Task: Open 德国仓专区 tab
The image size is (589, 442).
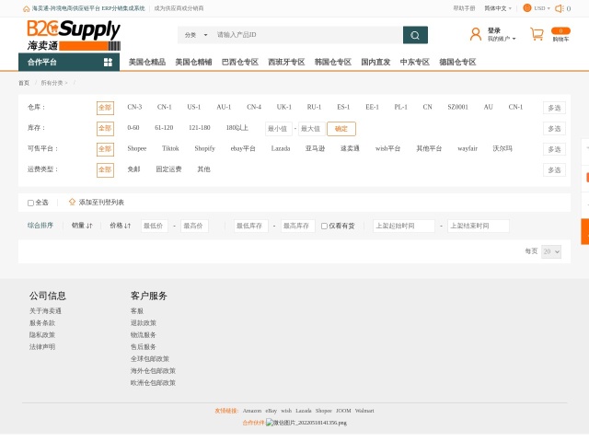Action: (x=457, y=62)
